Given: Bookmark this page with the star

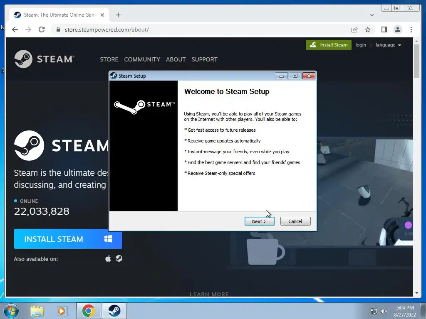Looking at the screenshot, I should point(368,29).
